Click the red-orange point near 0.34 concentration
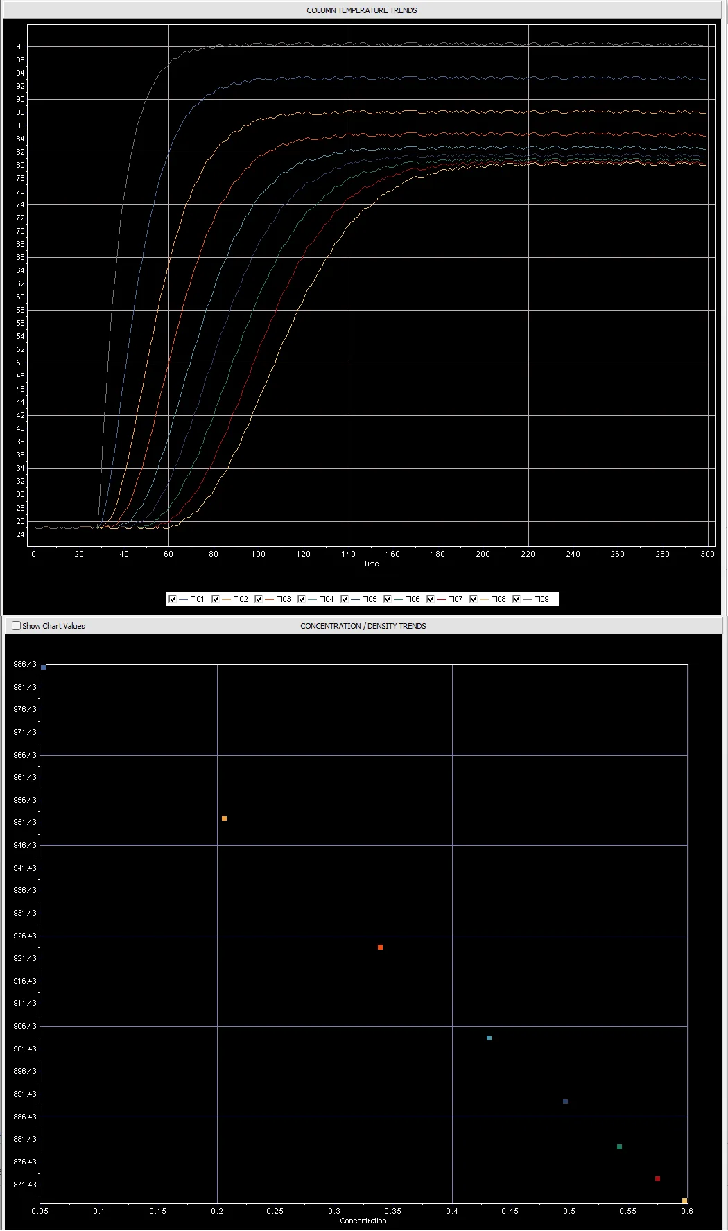The image size is (728, 1231). coord(380,948)
